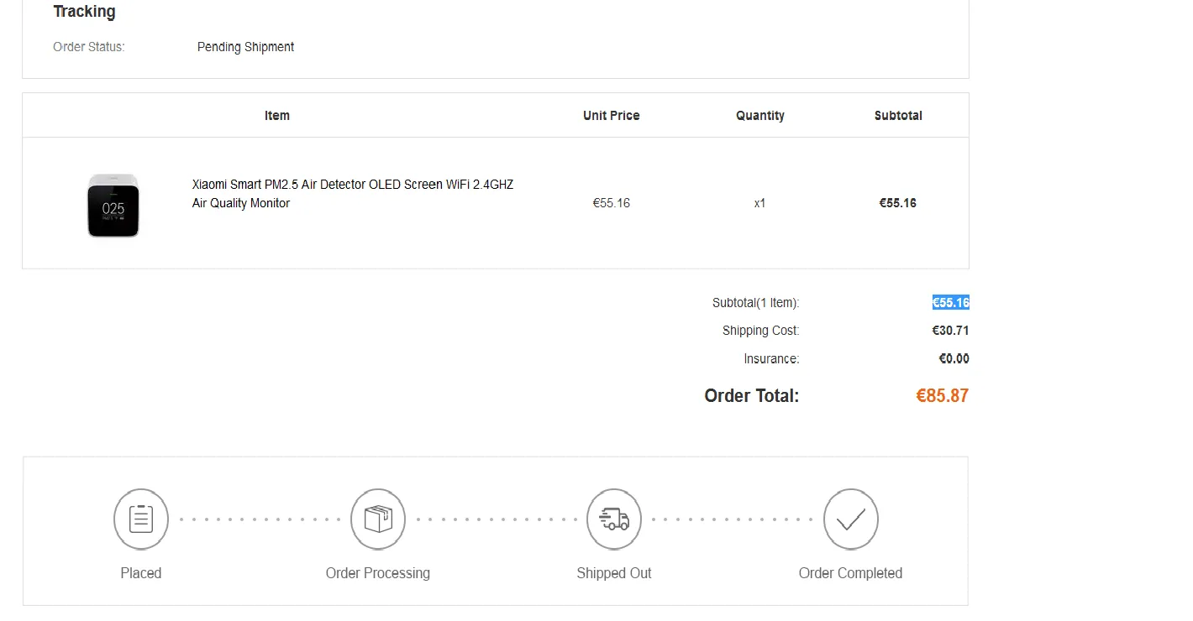Click the Order Completed checkmark icon
Image resolution: width=1193 pixels, height=621 pixels.
pos(851,519)
